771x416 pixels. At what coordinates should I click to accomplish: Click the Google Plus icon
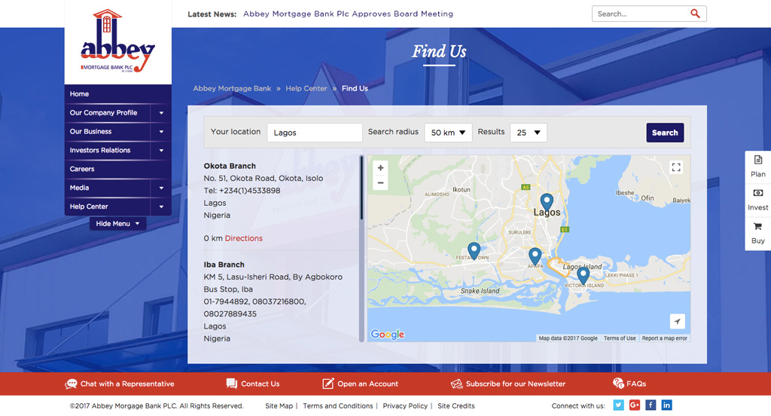coord(635,405)
